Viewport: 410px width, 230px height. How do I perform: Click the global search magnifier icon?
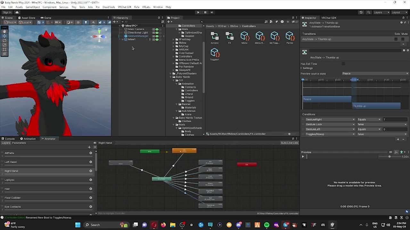tap(369, 12)
